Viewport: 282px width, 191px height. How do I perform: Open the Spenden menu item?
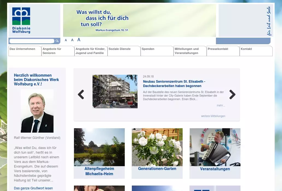tap(148, 49)
